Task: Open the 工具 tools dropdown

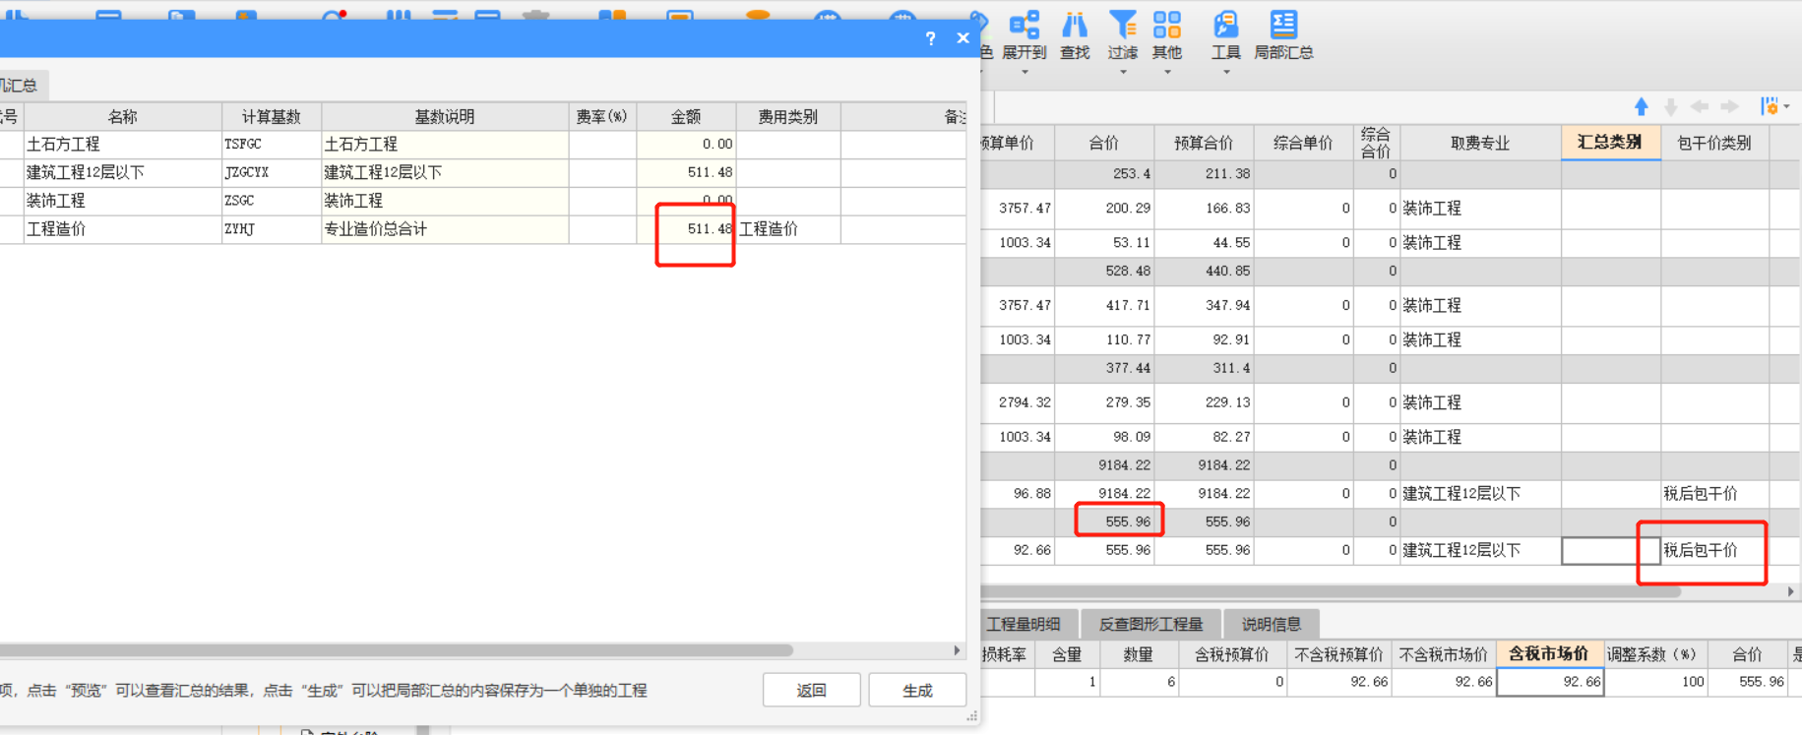Action: click(x=1225, y=72)
